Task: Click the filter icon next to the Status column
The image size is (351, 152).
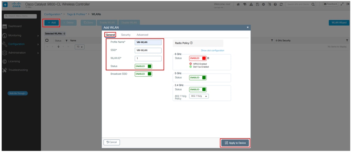Action: (x=66, y=41)
